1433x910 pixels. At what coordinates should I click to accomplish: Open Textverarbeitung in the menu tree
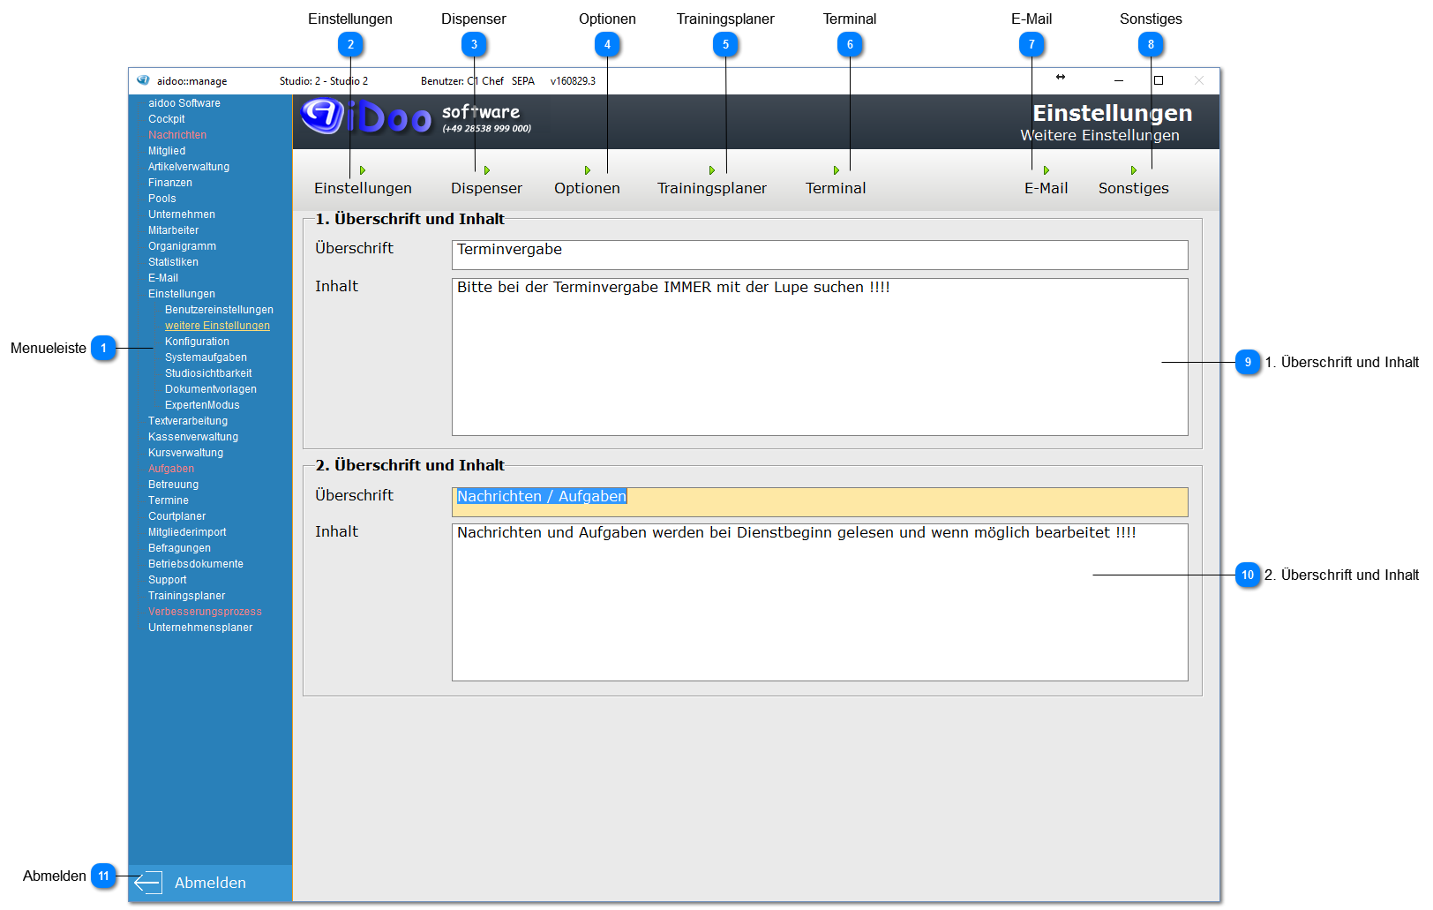pyautogui.click(x=188, y=421)
